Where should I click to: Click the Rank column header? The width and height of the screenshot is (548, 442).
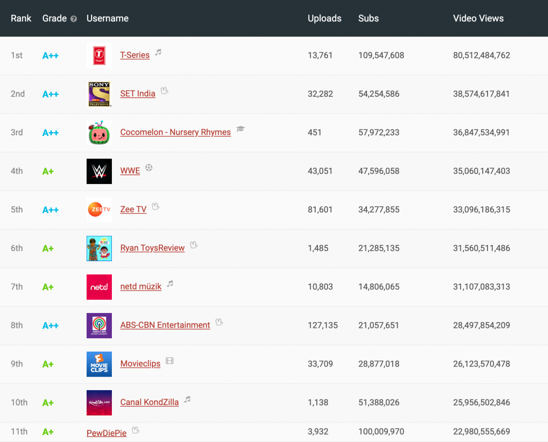click(x=21, y=18)
